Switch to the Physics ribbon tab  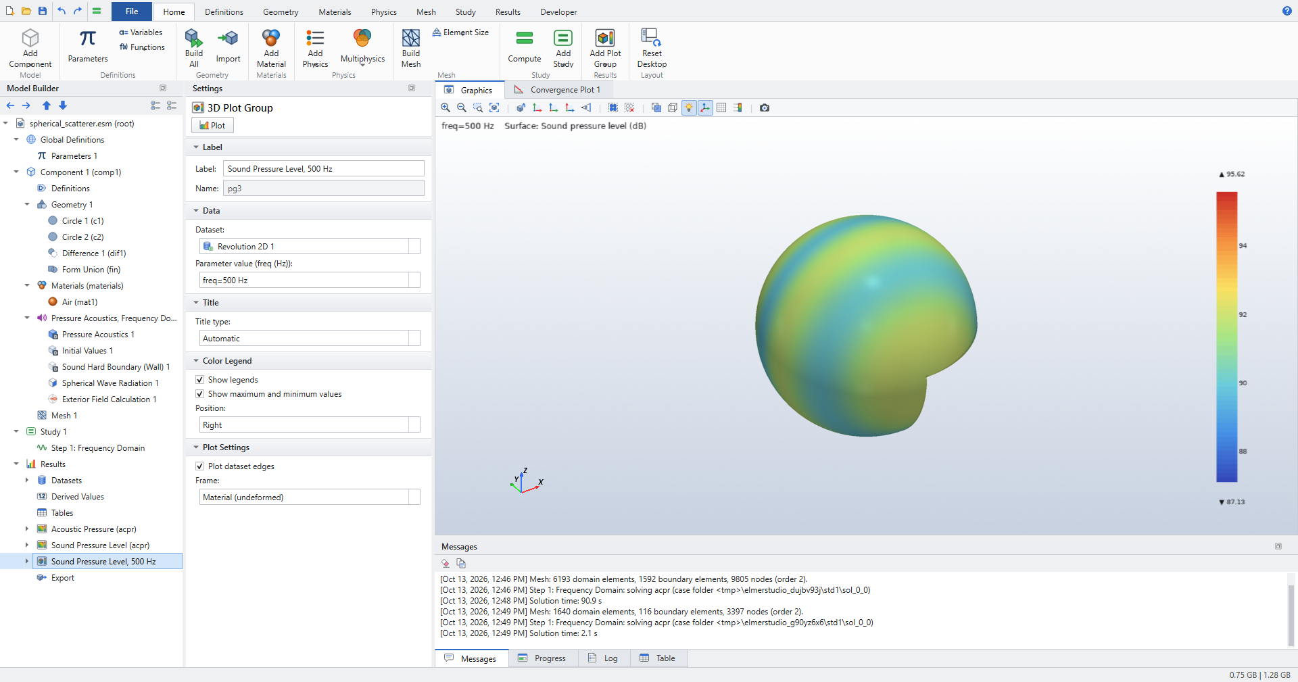pos(383,12)
